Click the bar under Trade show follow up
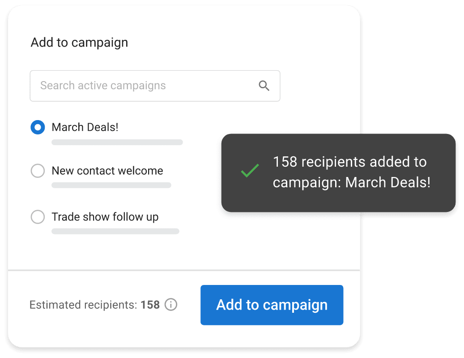The image size is (464, 358). [x=115, y=231]
